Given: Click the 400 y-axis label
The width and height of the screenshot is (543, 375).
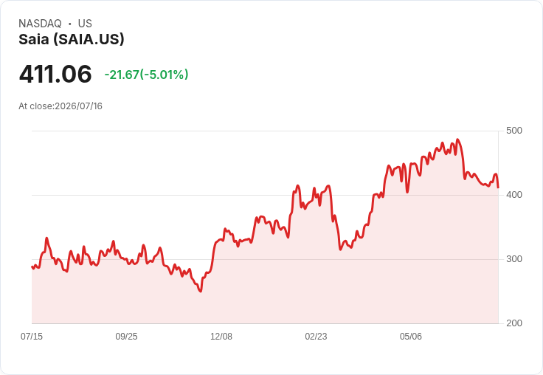Looking at the screenshot, I should 514,195.
